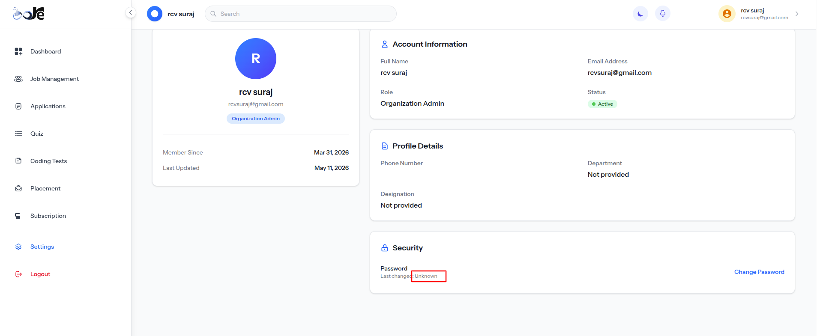This screenshot has height=336, width=817.
Task: Click the Settings gear icon
Action: click(18, 247)
